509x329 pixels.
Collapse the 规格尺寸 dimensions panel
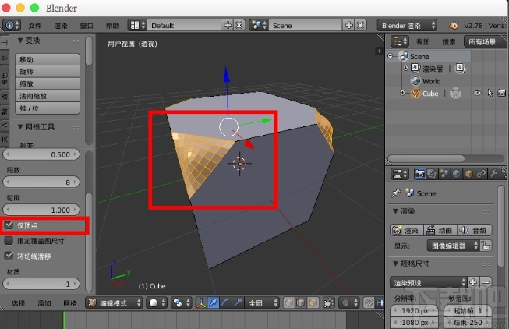pyautogui.click(x=395, y=264)
